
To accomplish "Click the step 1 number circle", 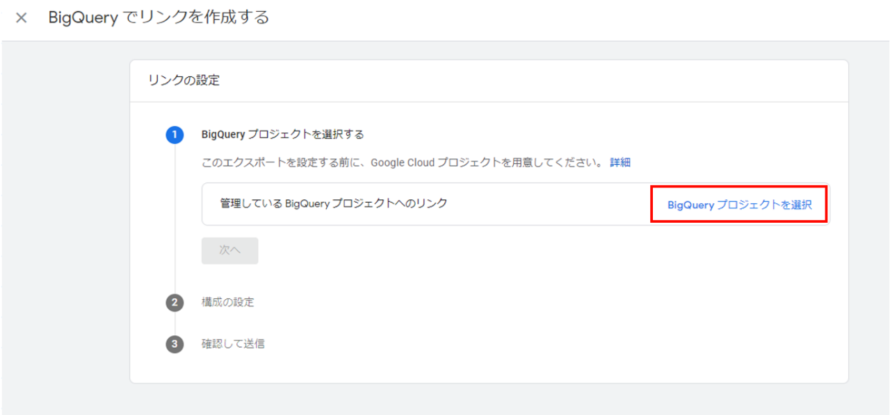I will 175,135.
